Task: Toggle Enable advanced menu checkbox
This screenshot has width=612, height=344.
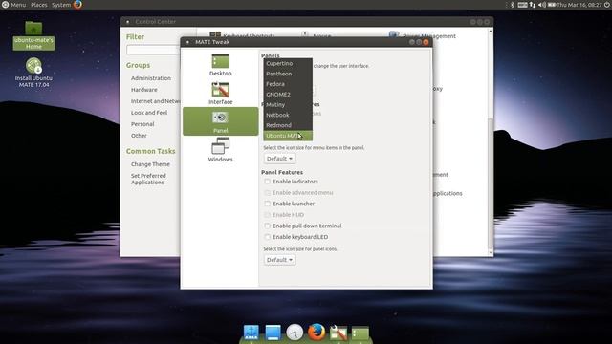Action: point(268,193)
